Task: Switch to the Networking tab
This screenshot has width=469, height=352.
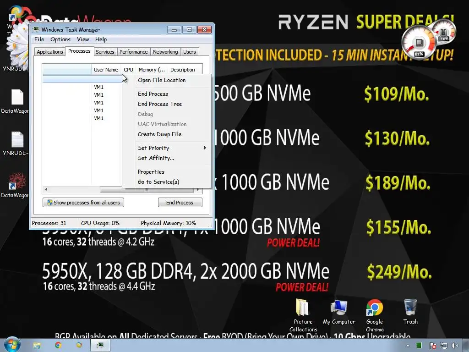Action: 165,52
